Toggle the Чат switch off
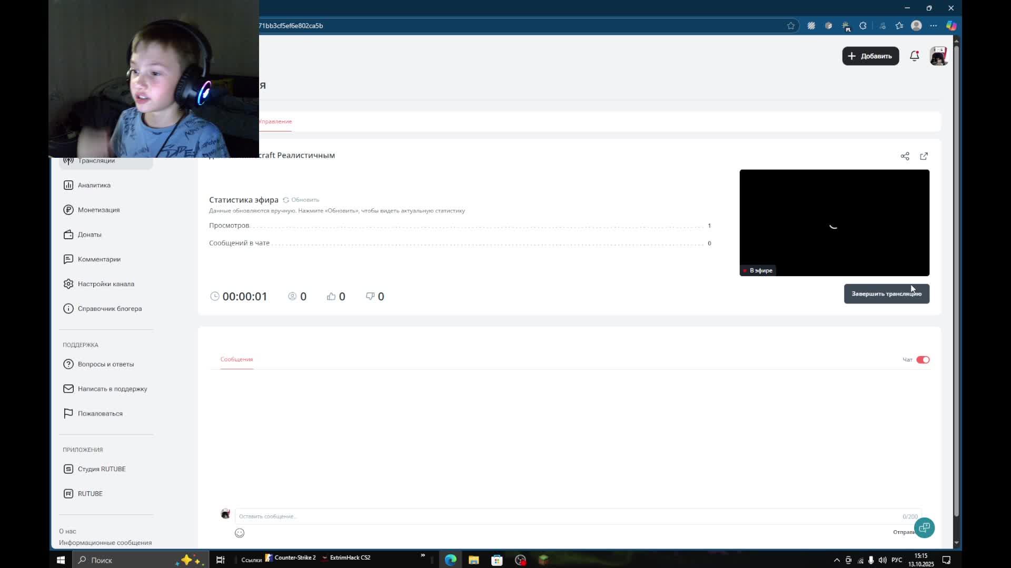The width and height of the screenshot is (1011, 568). click(x=923, y=360)
